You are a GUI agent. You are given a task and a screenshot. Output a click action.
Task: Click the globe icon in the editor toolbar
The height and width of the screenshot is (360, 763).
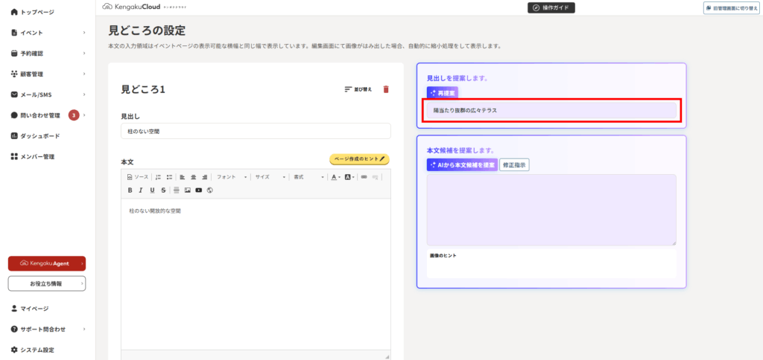(209, 190)
